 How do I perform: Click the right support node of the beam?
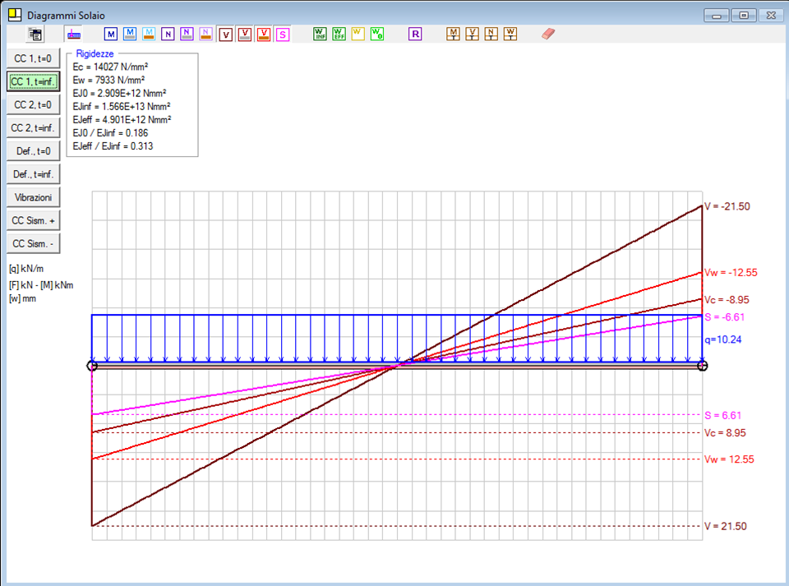point(702,366)
